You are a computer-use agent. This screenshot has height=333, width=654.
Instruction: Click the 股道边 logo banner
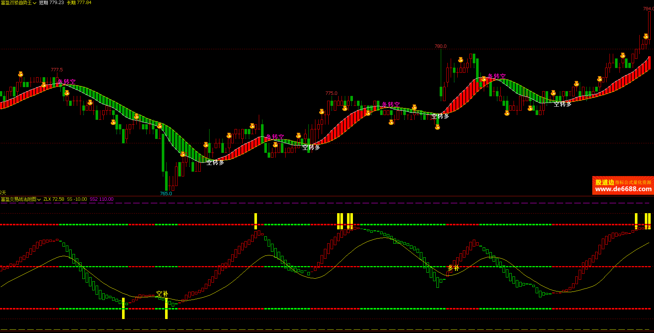[x=604, y=182]
